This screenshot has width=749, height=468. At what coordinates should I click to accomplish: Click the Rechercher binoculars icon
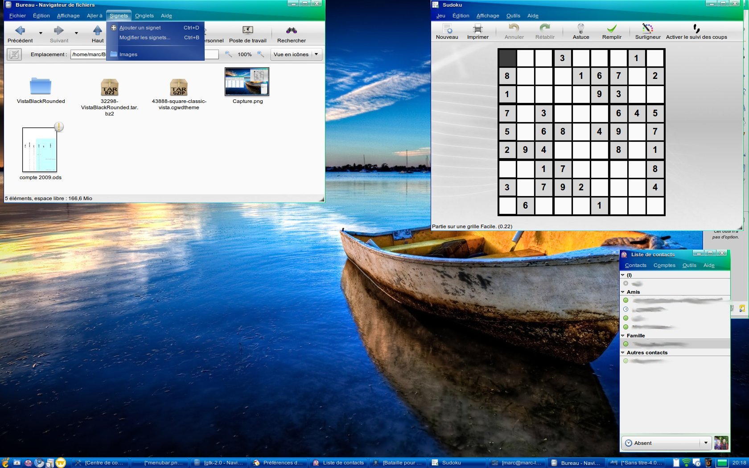(292, 30)
